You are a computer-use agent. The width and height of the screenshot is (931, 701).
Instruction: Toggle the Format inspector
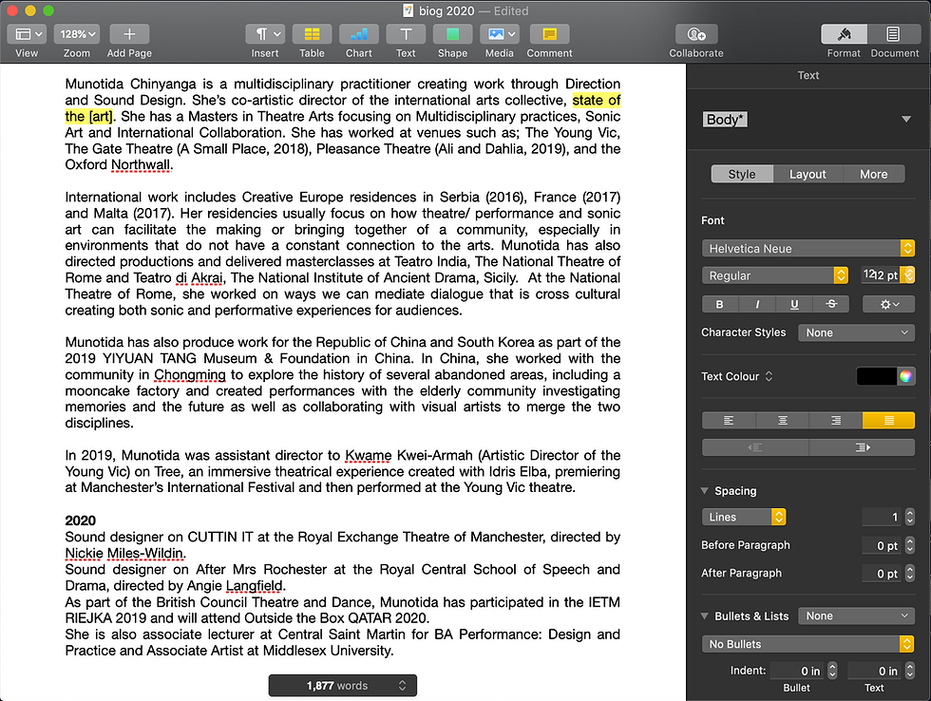[844, 34]
